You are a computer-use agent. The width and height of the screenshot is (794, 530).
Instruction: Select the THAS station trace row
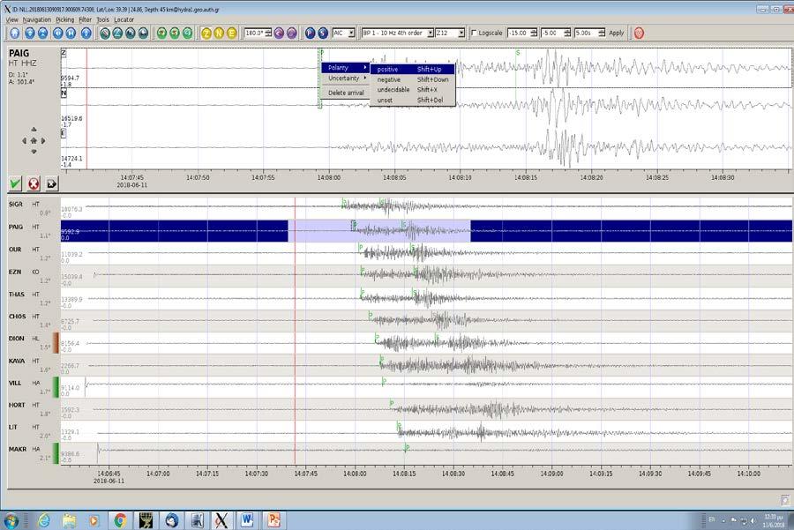(400, 298)
